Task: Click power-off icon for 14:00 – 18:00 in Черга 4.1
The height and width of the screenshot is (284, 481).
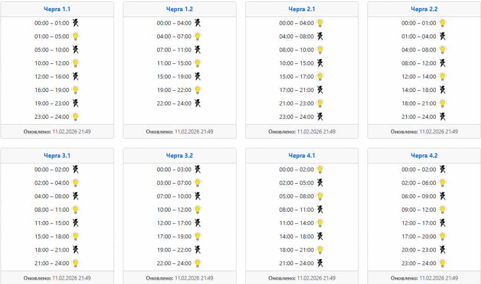Action: tap(320, 237)
